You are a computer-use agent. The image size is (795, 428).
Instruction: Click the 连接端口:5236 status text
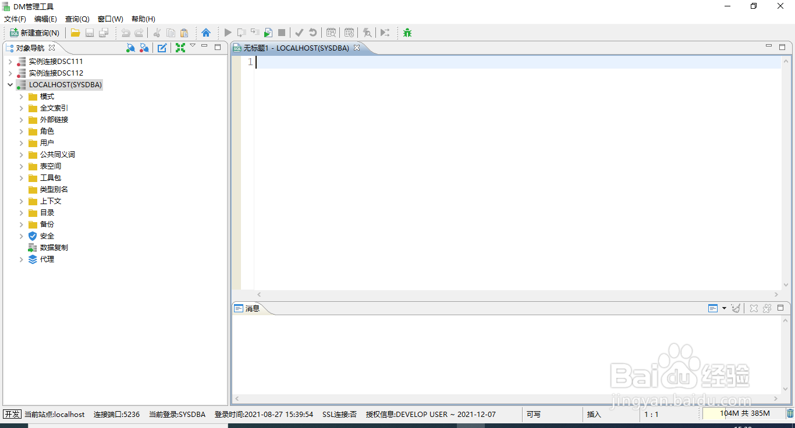tap(116, 415)
